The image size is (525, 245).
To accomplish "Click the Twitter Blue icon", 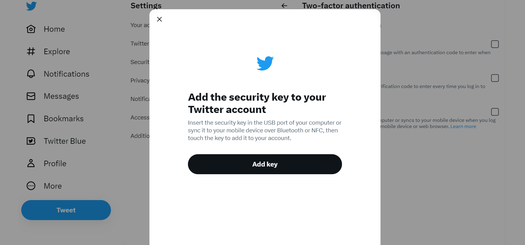I will pos(31,141).
